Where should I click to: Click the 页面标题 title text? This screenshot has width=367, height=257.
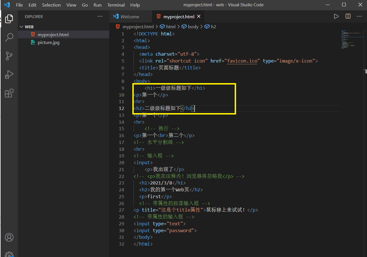click(169, 68)
